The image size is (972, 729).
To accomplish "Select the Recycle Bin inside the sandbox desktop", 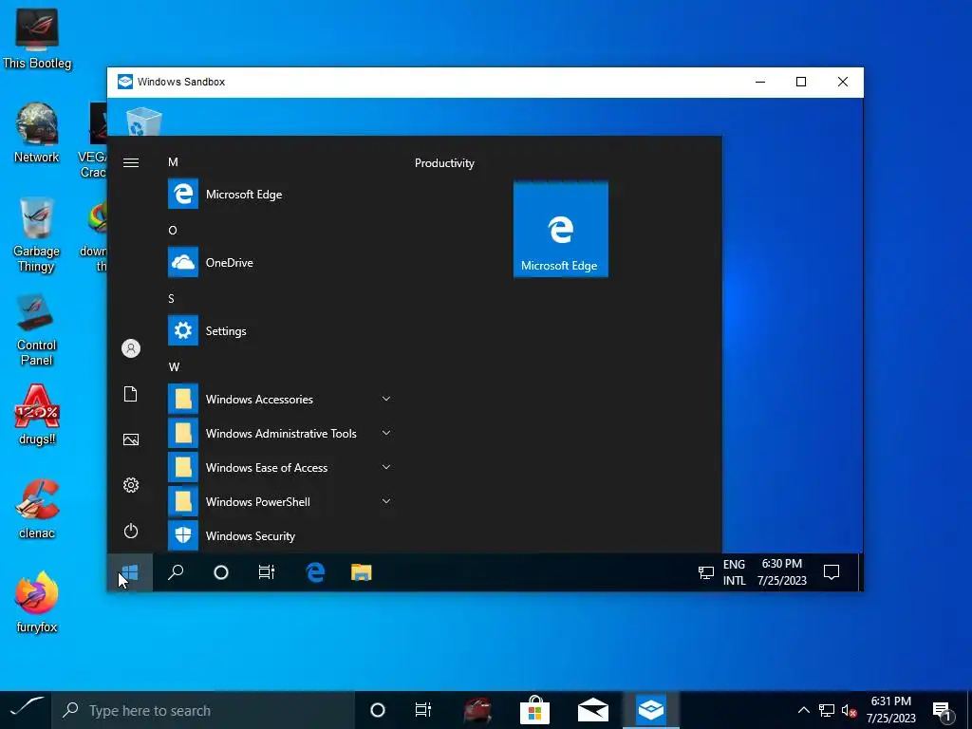I will [144, 121].
